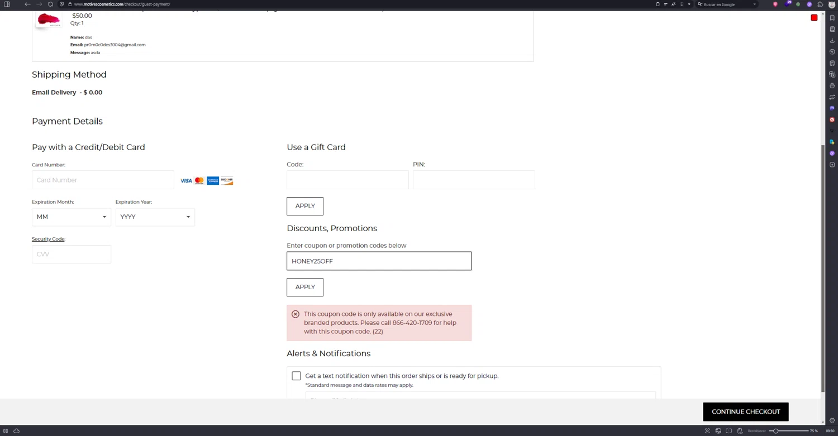838x436 pixels.
Task: Open the Mastodon web panel in the sidebar
Action: pos(832,108)
